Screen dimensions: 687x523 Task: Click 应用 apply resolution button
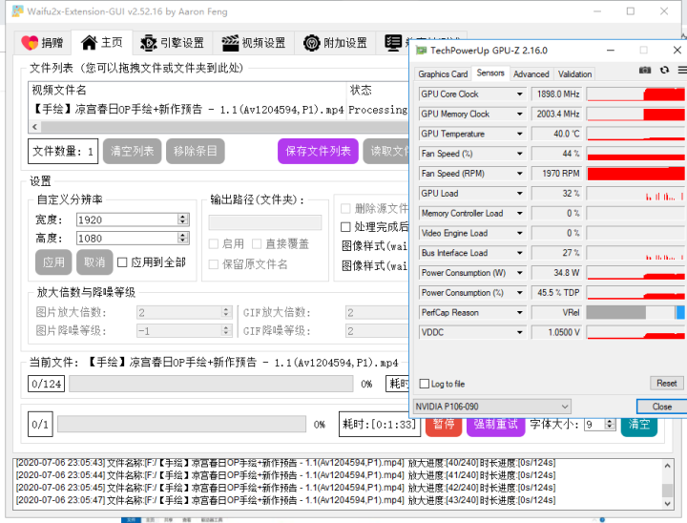(x=53, y=262)
